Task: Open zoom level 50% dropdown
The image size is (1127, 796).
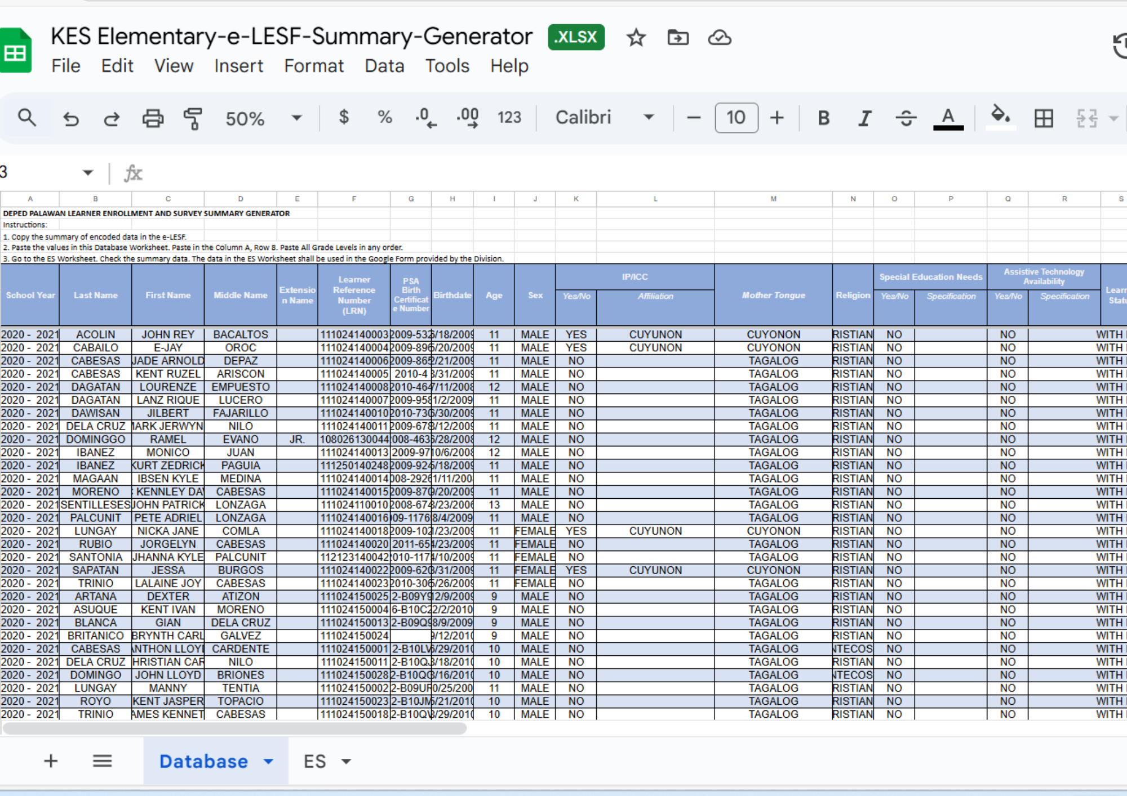Action: point(263,118)
